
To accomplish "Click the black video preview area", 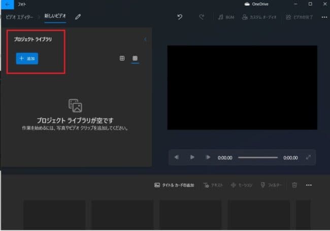I will coord(242,87).
